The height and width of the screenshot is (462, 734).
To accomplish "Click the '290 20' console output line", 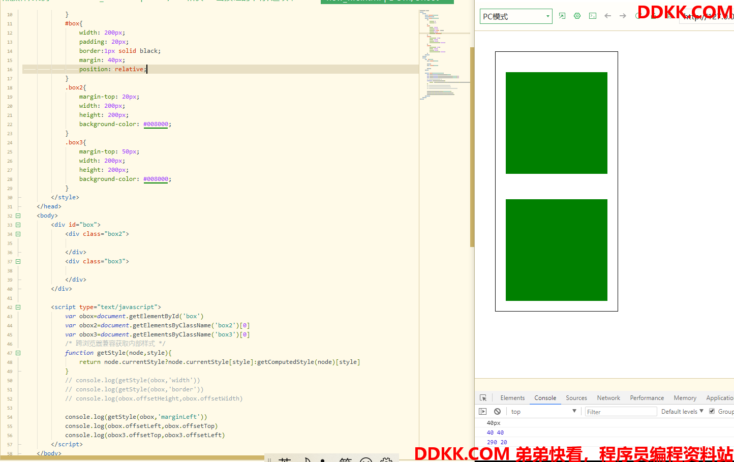I will coord(497,442).
